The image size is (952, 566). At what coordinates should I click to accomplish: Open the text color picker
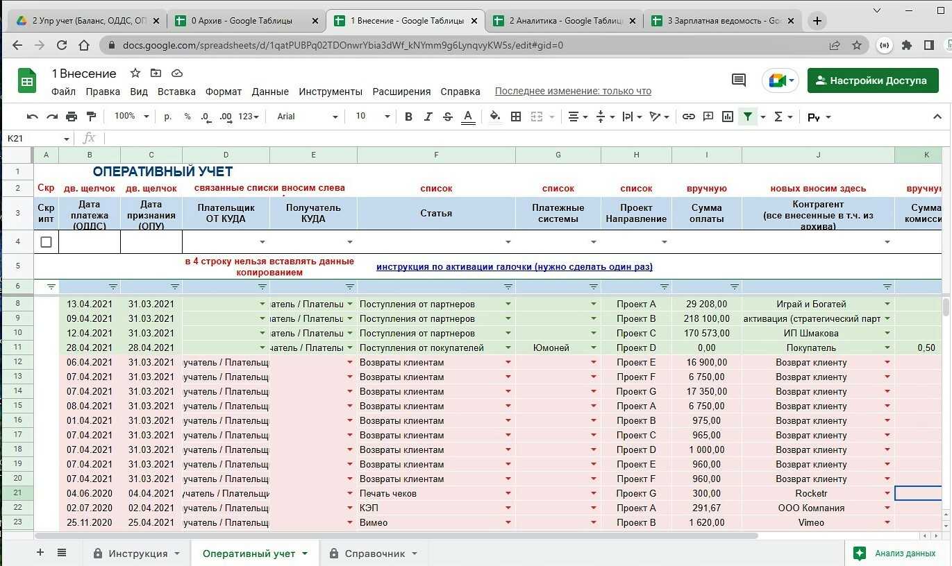click(x=469, y=117)
